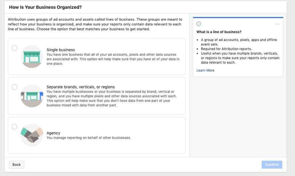Click 'You manage reporting on behalf of other businesses.' text
295x176 pixels.
click(89, 138)
